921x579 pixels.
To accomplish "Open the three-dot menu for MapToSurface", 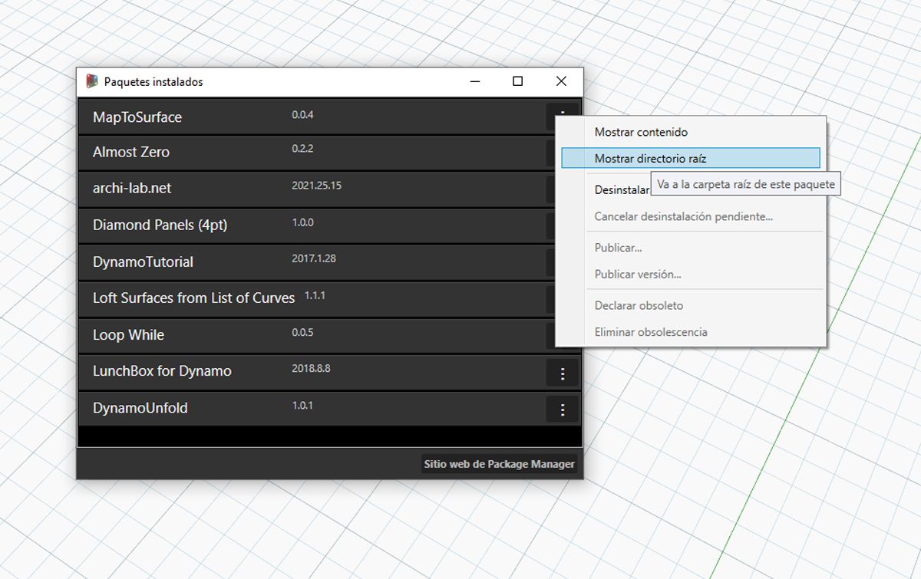I will pyautogui.click(x=563, y=117).
